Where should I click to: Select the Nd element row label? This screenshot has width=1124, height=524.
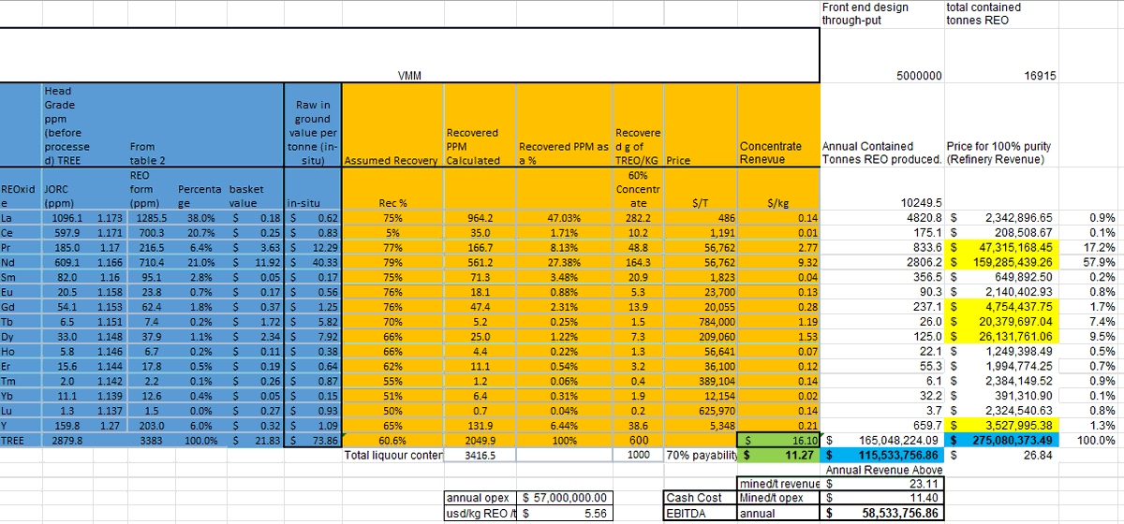point(9,263)
